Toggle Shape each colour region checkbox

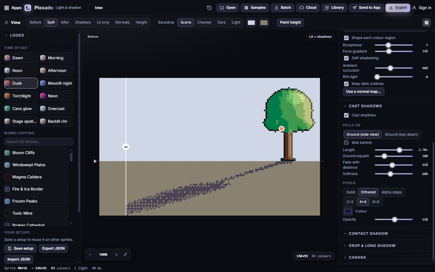(x=346, y=38)
